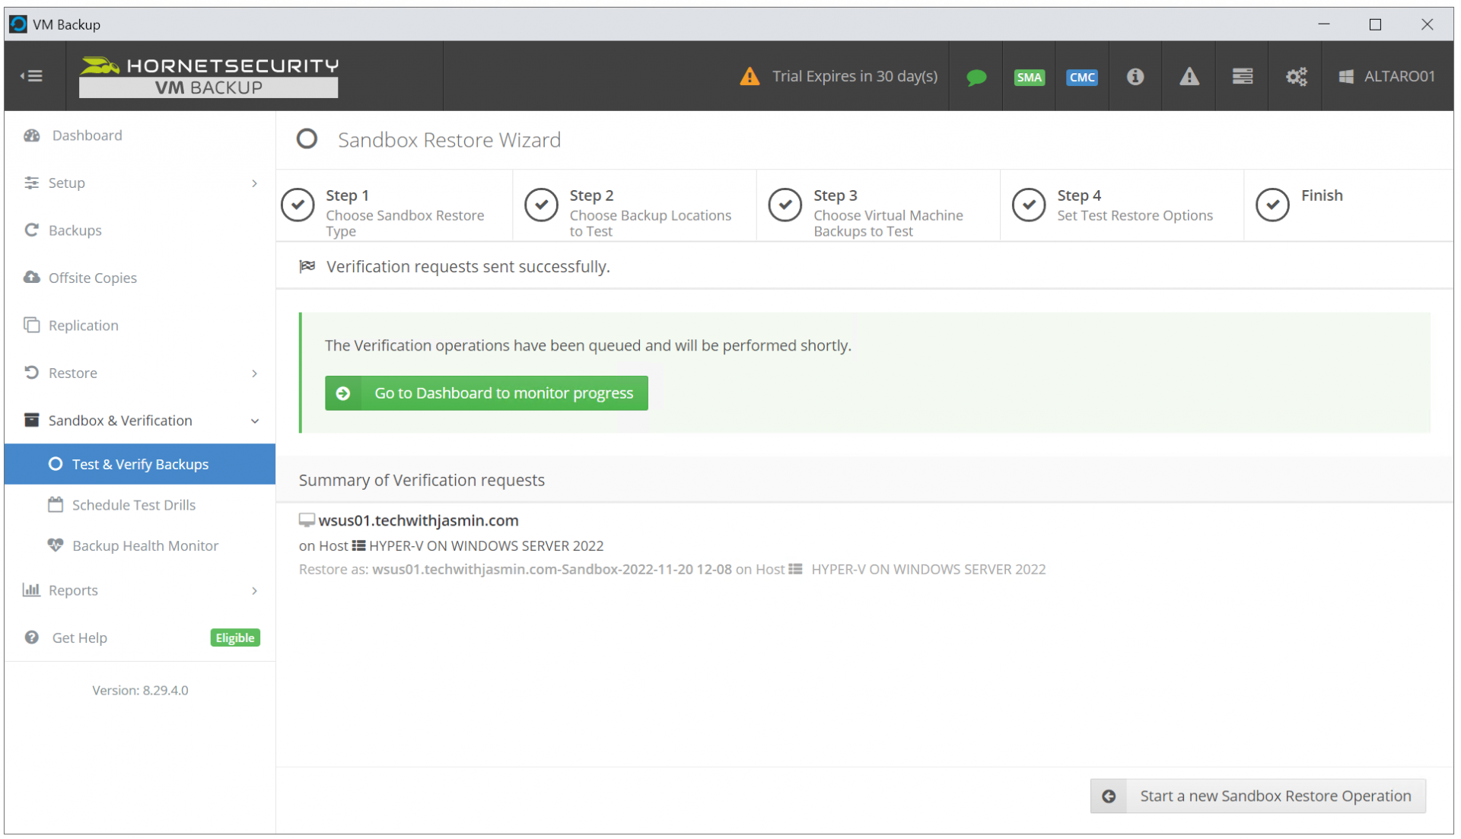Open the warnings triangle icon
Image resolution: width=1461 pixels, height=839 pixels.
point(1189,76)
